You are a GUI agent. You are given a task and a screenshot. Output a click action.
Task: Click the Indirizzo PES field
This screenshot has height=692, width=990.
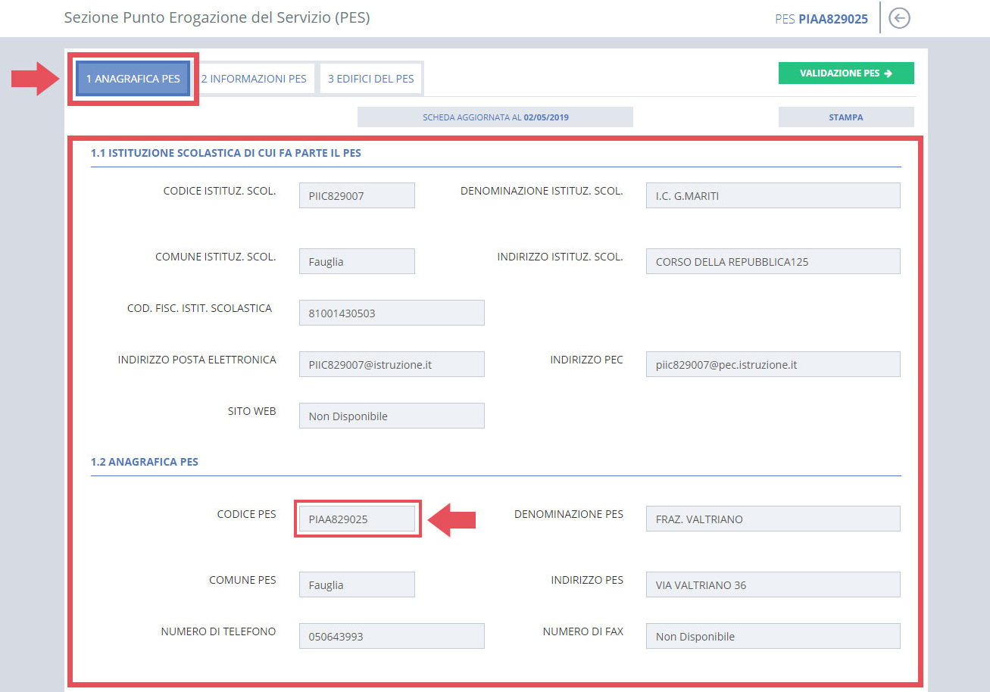point(773,584)
